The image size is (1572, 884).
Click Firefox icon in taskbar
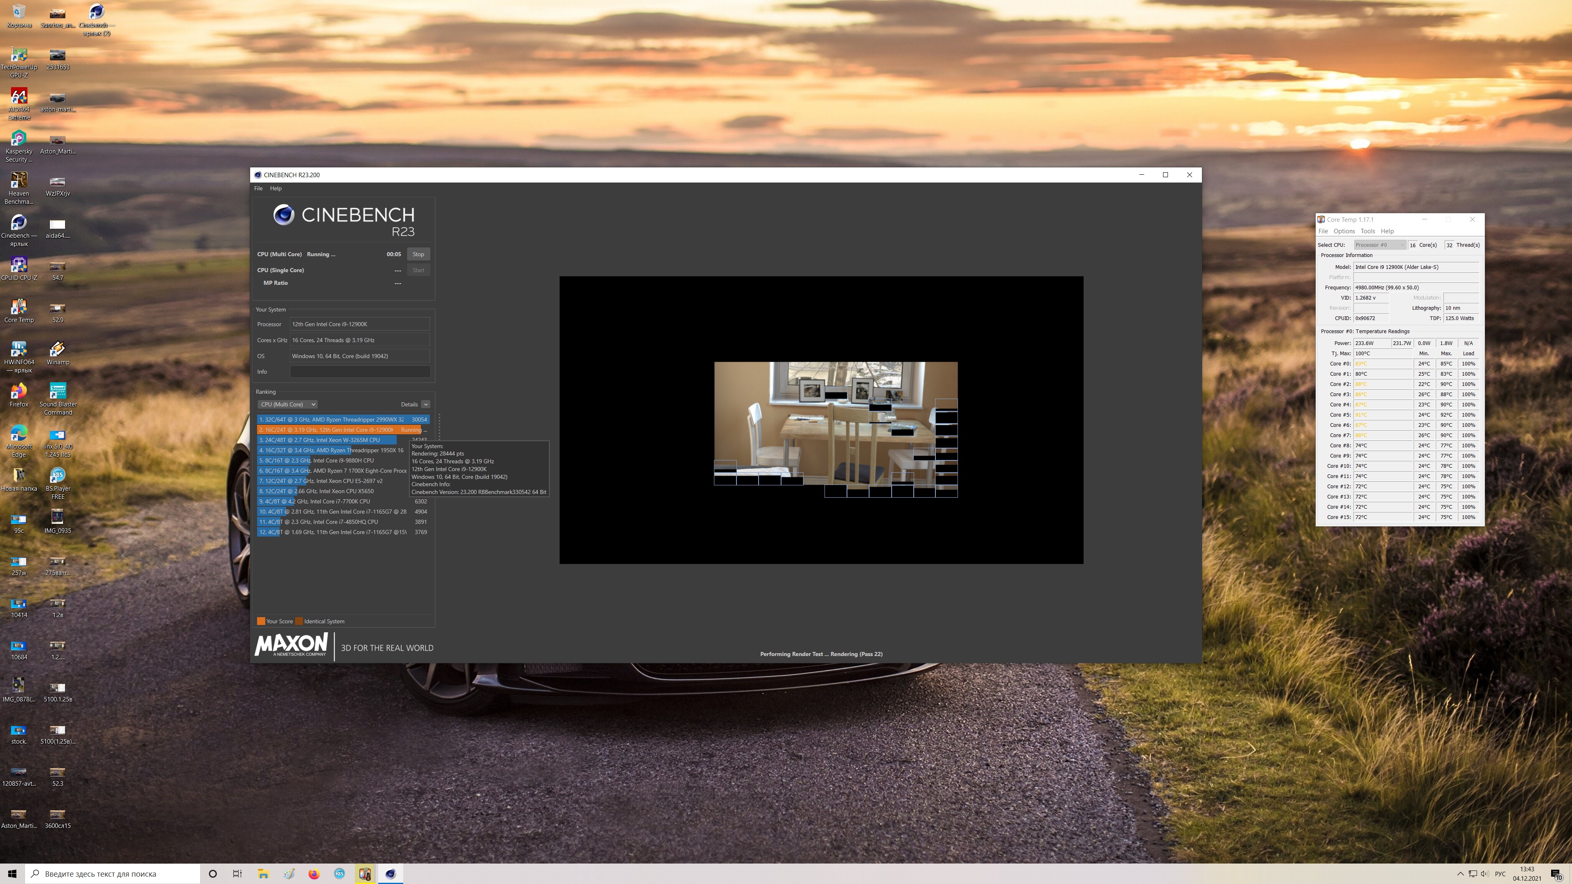pyautogui.click(x=314, y=874)
